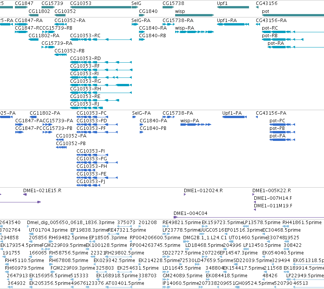Viewport: 324px width, 289px height.
Task: Click the pot-PC protein label
Action: [x=277, y=121]
